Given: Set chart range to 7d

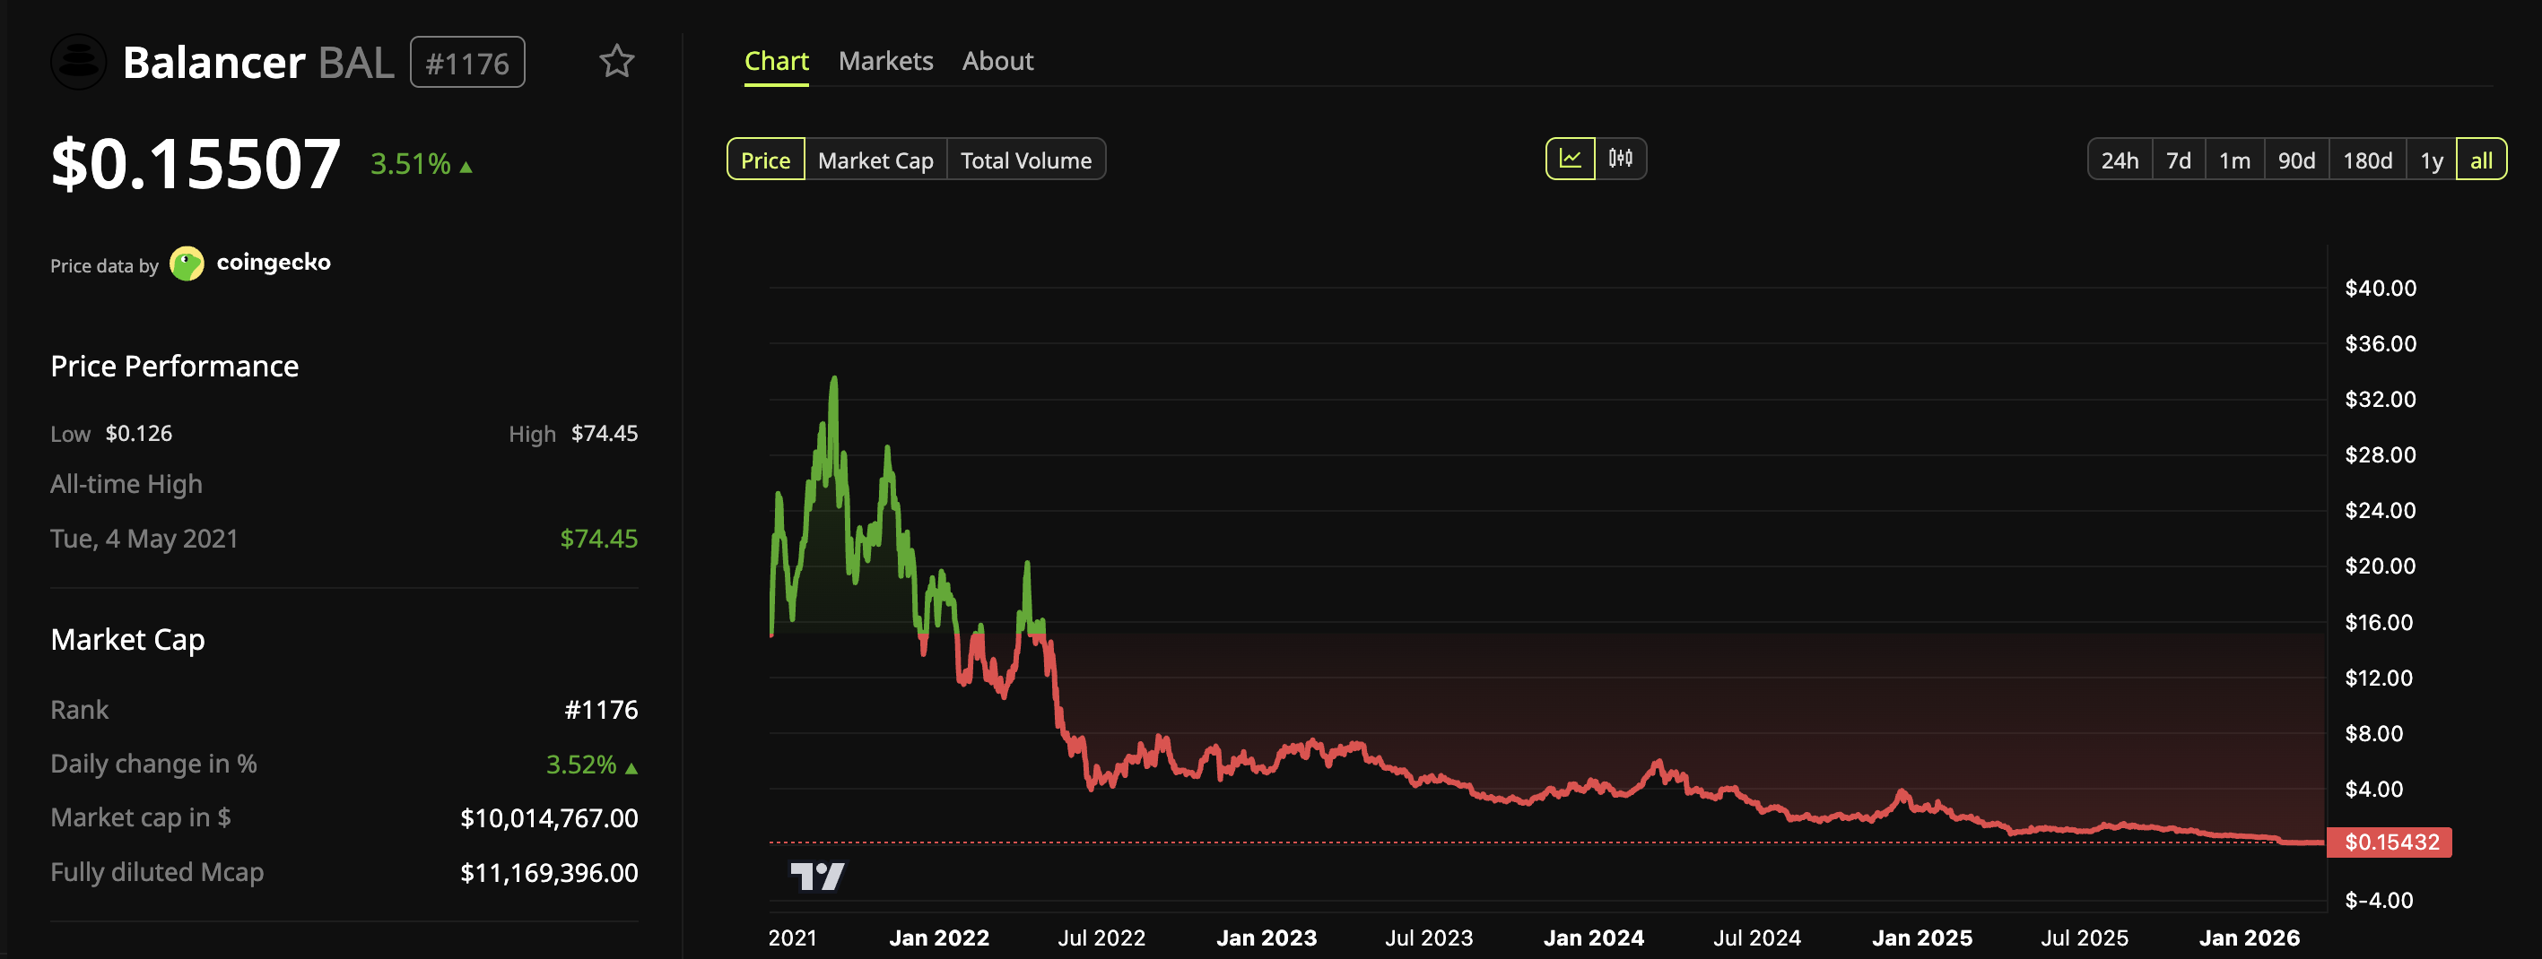Looking at the screenshot, I should click(x=2179, y=160).
